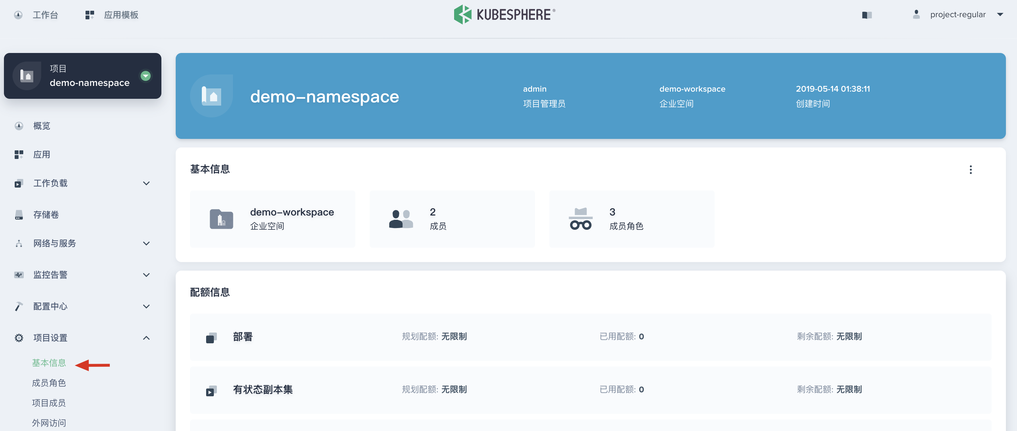Click the 项目设置 gear icon
The width and height of the screenshot is (1017, 431).
point(19,338)
